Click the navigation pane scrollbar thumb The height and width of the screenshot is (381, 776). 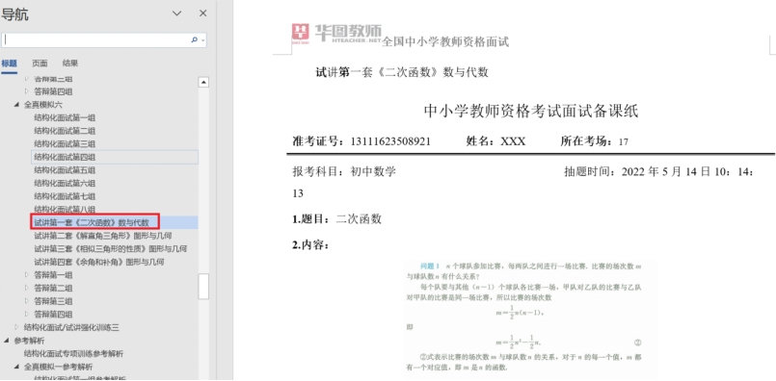pos(203,287)
